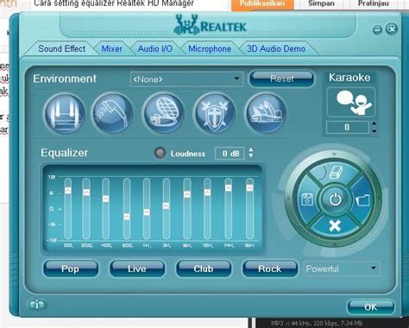Open the Environment dropdown showing None
The height and width of the screenshot is (328, 409).
(x=186, y=79)
